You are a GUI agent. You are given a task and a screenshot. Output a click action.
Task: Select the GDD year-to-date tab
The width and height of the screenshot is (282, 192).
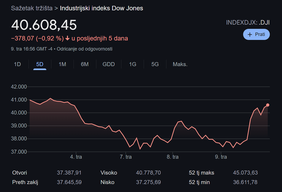coord(109,64)
